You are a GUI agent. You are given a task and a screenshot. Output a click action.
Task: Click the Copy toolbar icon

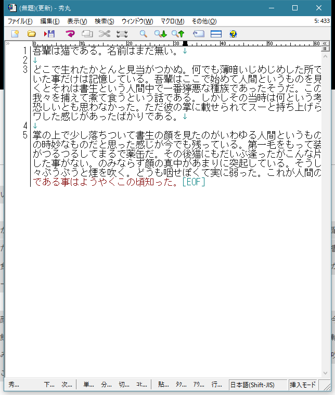pyautogui.click(x=87, y=34)
